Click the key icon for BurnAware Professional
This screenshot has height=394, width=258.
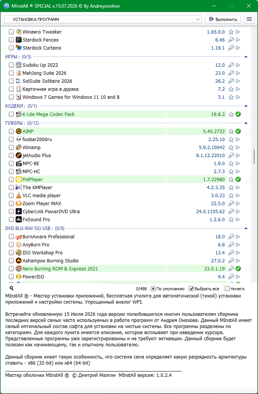[x=231, y=236]
